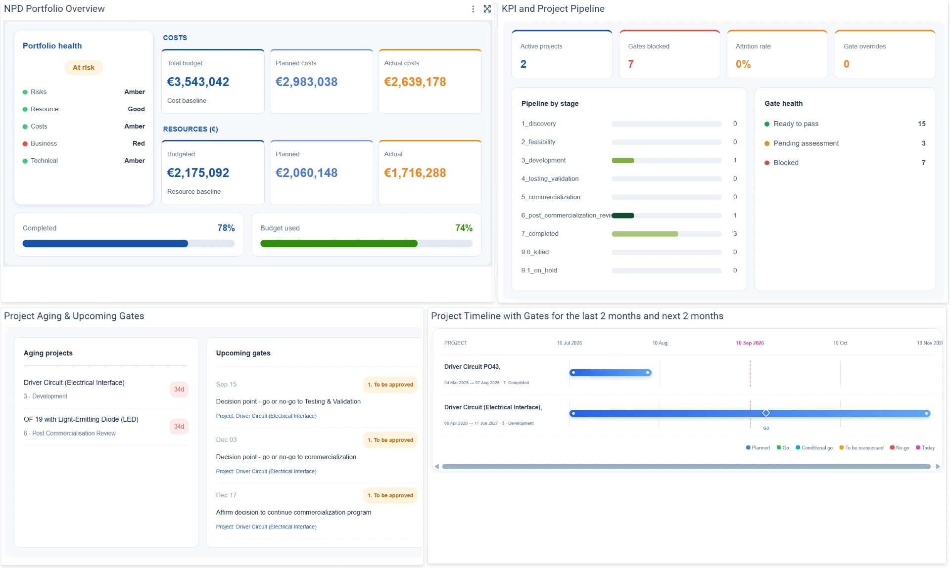This screenshot has width=950, height=568.
Task: Click Affirm decision to continue commercialization program
Action: pyautogui.click(x=294, y=513)
